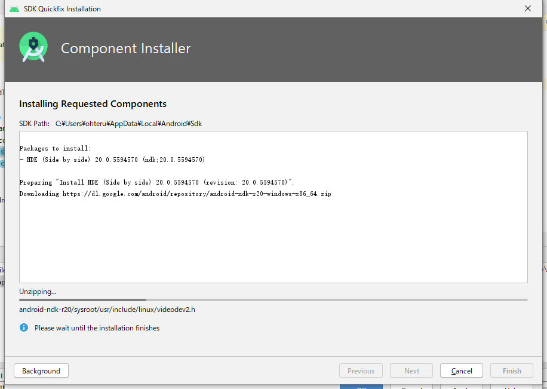
Task: Click the unzipping progress bar
Action: point(273,299)
